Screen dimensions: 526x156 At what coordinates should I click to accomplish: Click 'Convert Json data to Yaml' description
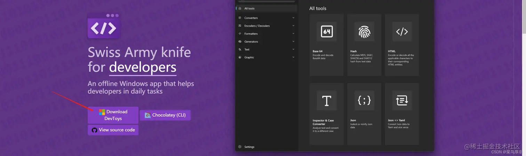[399, 126]
